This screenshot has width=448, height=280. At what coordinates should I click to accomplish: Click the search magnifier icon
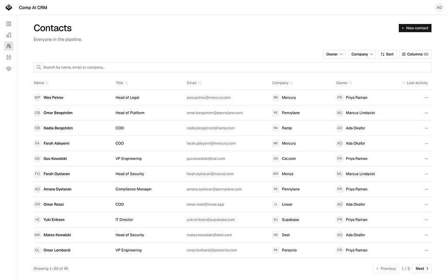coord(39,67)
